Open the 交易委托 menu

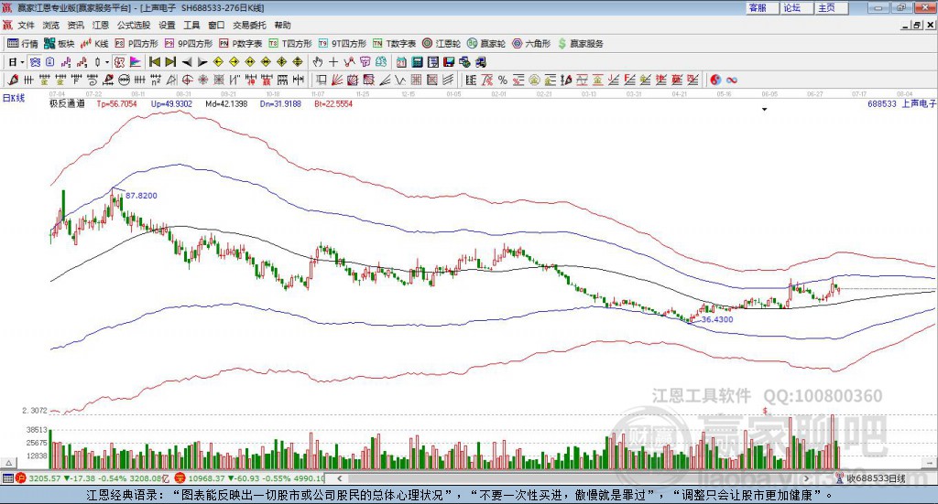(249, 25)
